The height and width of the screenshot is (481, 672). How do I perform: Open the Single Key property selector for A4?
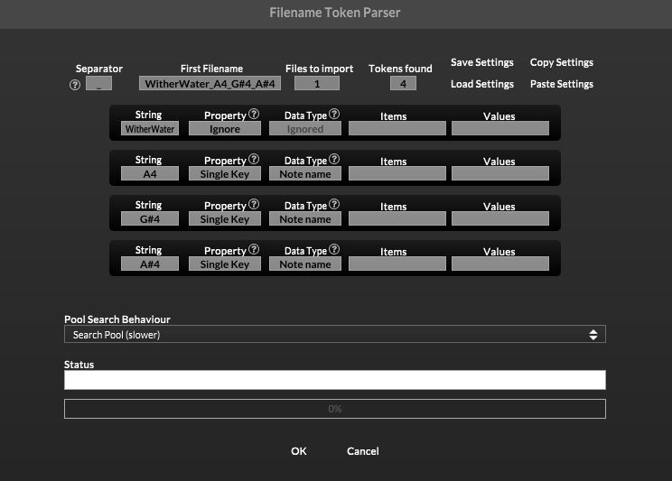coord(224,174)
